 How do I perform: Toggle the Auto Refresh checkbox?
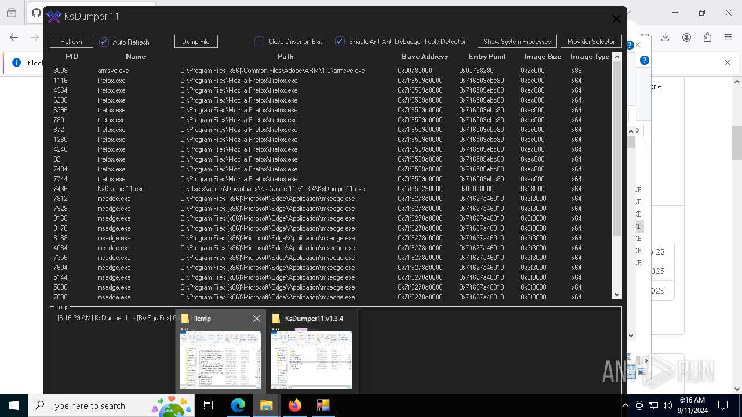tap(104, 42)
